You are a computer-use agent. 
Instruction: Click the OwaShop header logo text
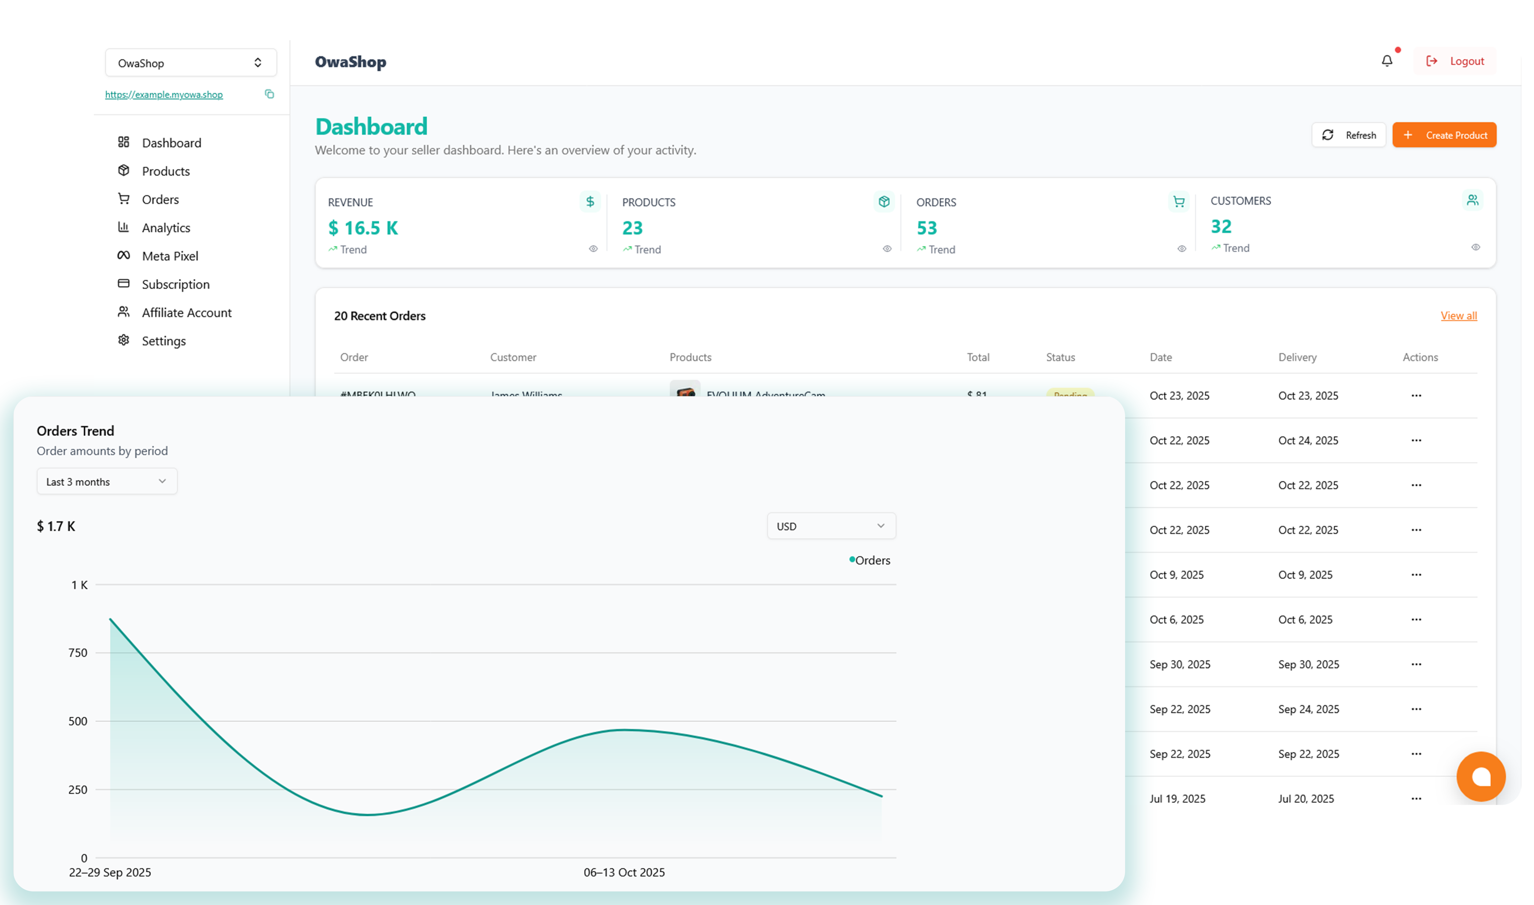pyautogui.click(x=351, y=62)
